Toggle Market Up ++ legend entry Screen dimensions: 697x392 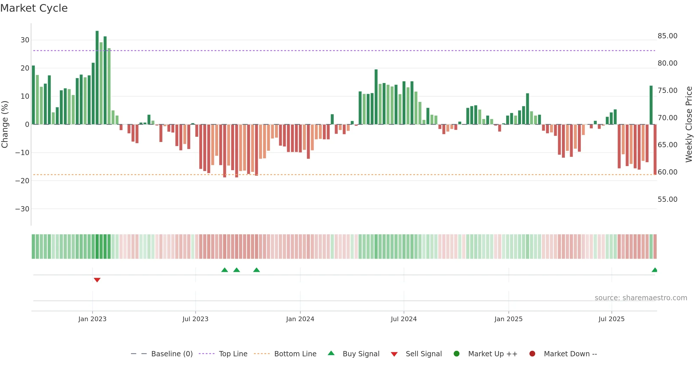pos(486,354)
